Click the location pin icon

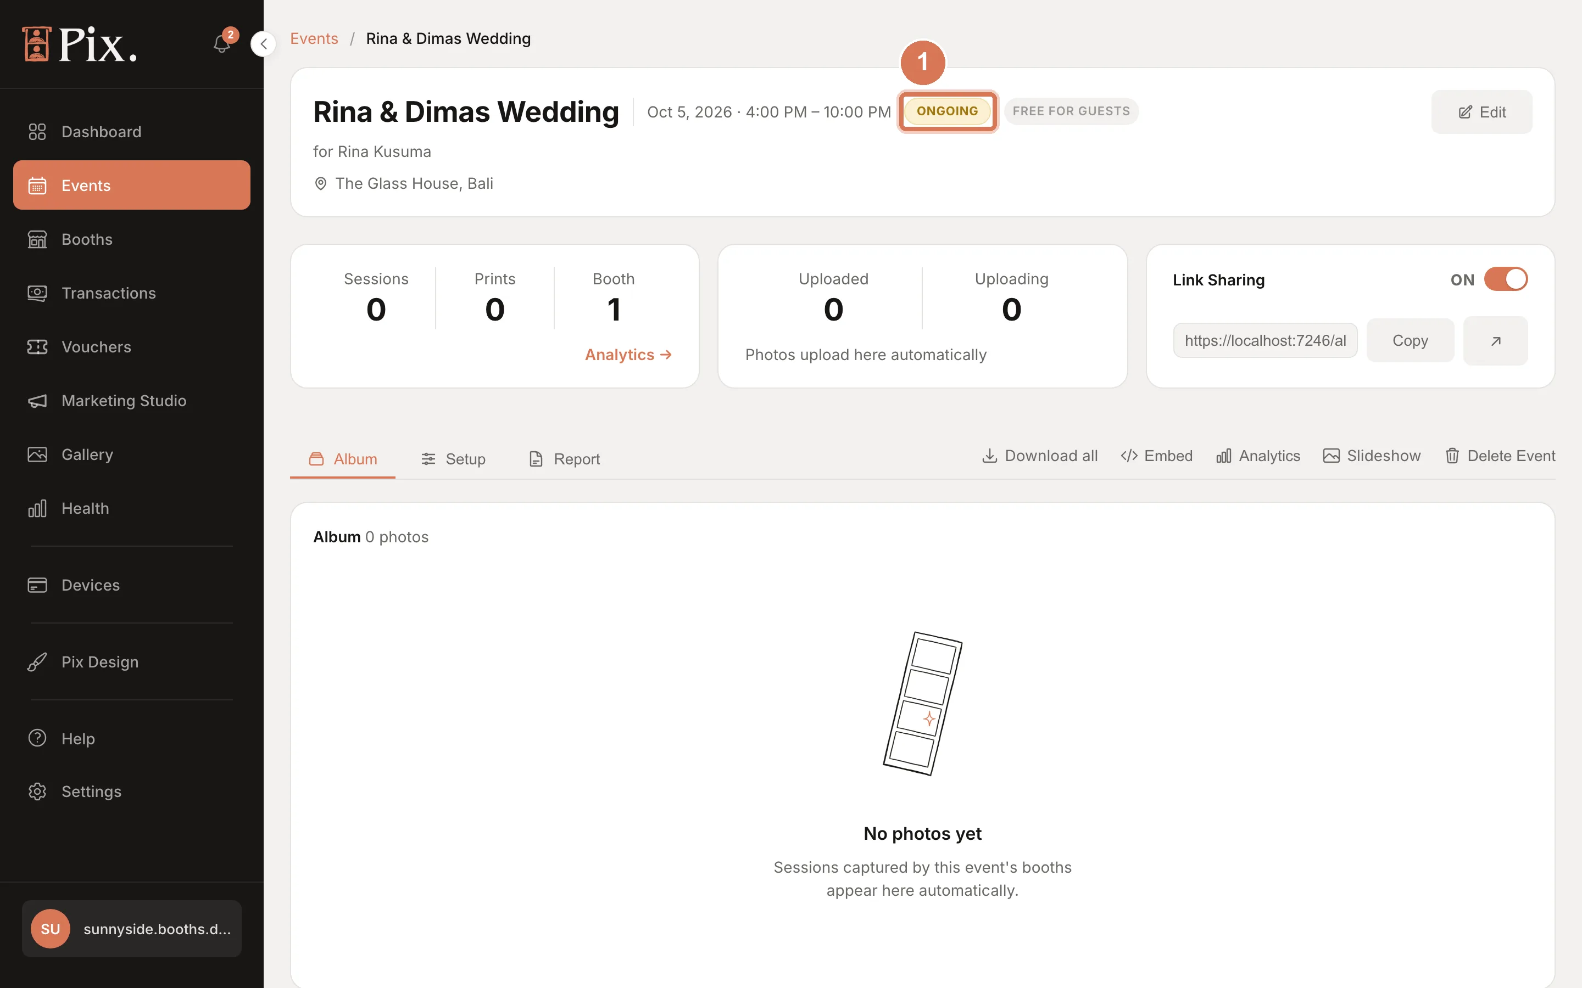320,184
